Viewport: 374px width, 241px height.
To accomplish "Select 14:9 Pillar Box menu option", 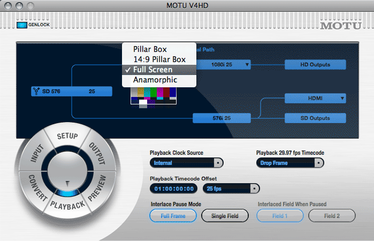I will (x=159, y=59).
